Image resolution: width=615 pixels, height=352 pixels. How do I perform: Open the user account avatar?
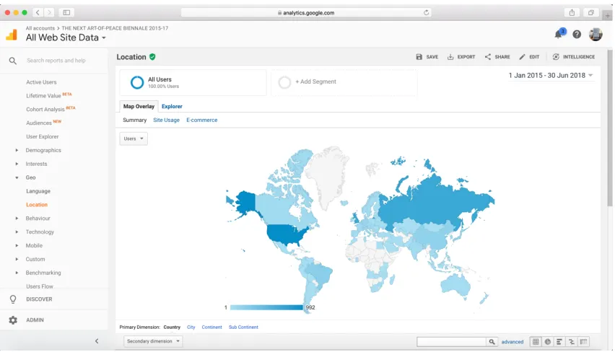pos(596,35)
